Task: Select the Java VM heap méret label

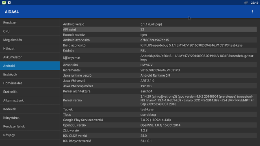Action: (x=78, y=86)
